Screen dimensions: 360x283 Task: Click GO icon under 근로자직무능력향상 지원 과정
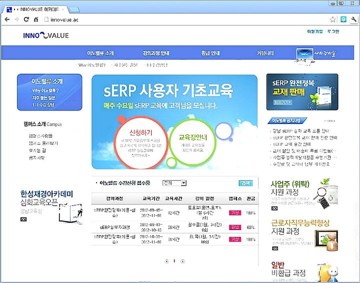point(275,248)
